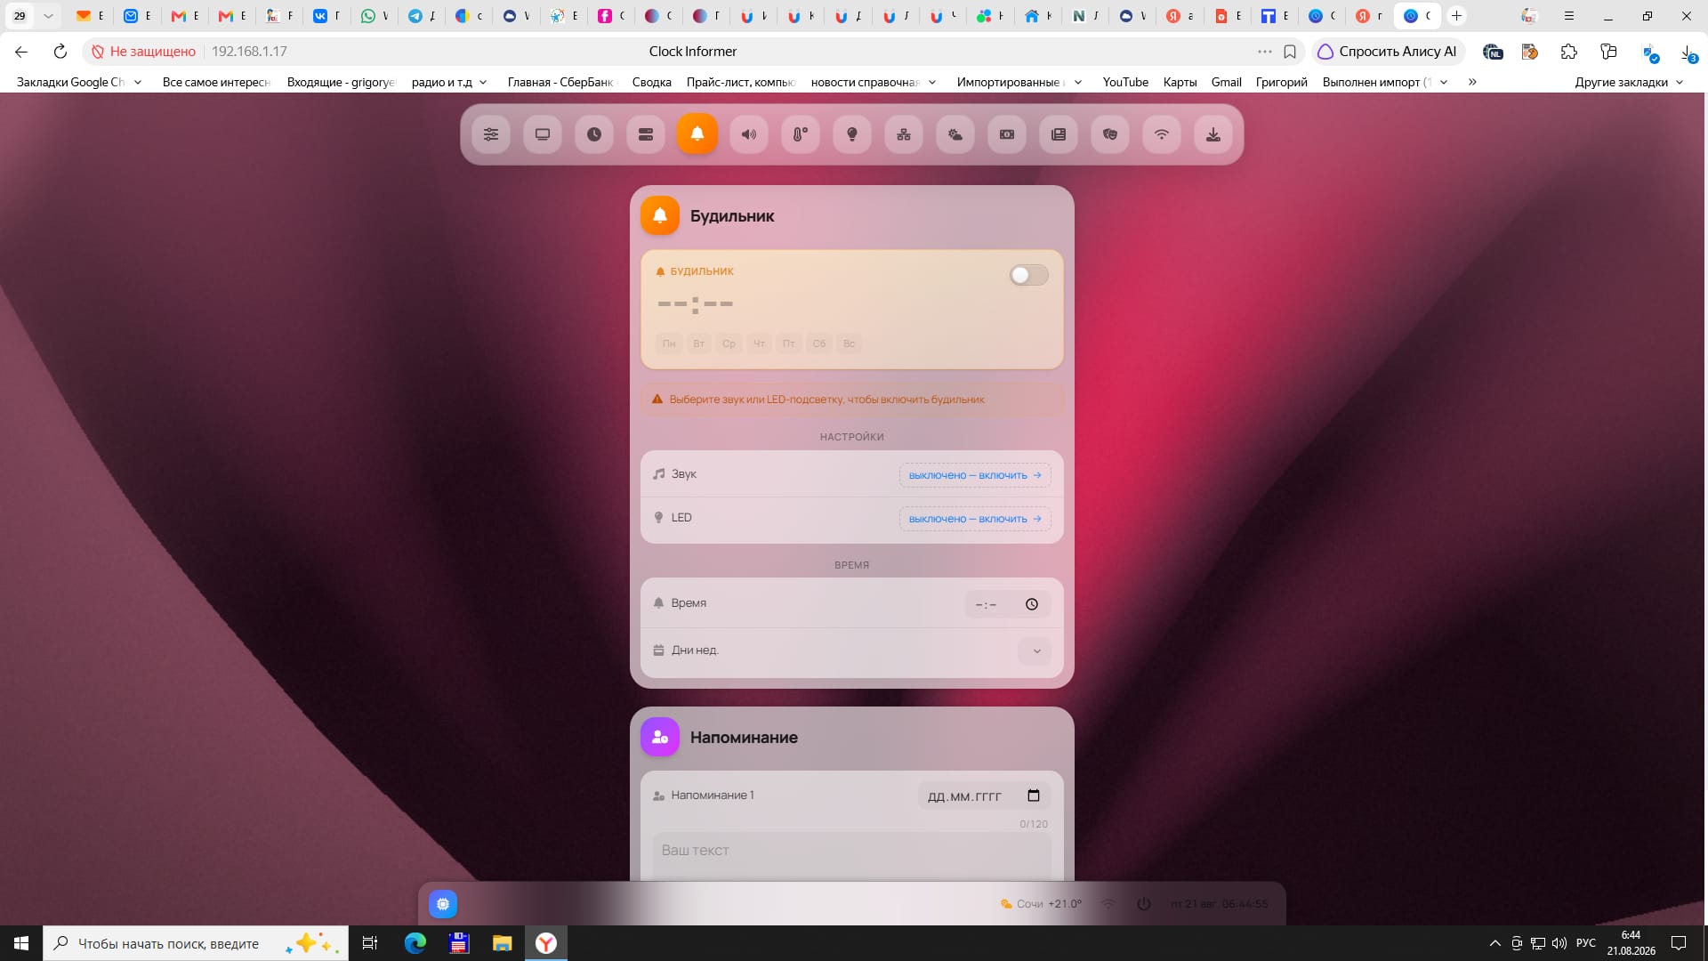Screen dimensions: 1708x961
Task: Open the sliders settings tab icon
Action: pos(491,134)
